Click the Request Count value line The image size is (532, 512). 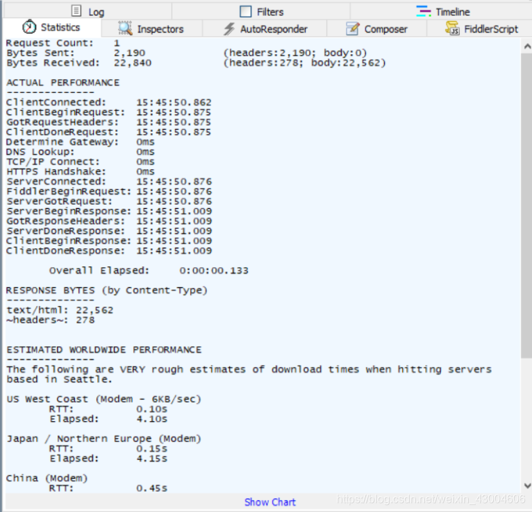click(63, 43)
